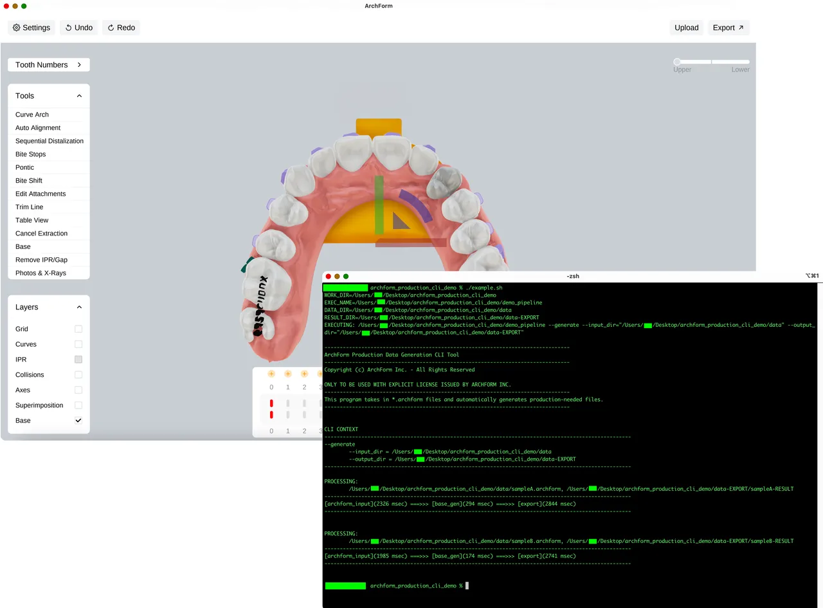Expand the Tooth Numbers panel
823x608 pixels.
49,65
